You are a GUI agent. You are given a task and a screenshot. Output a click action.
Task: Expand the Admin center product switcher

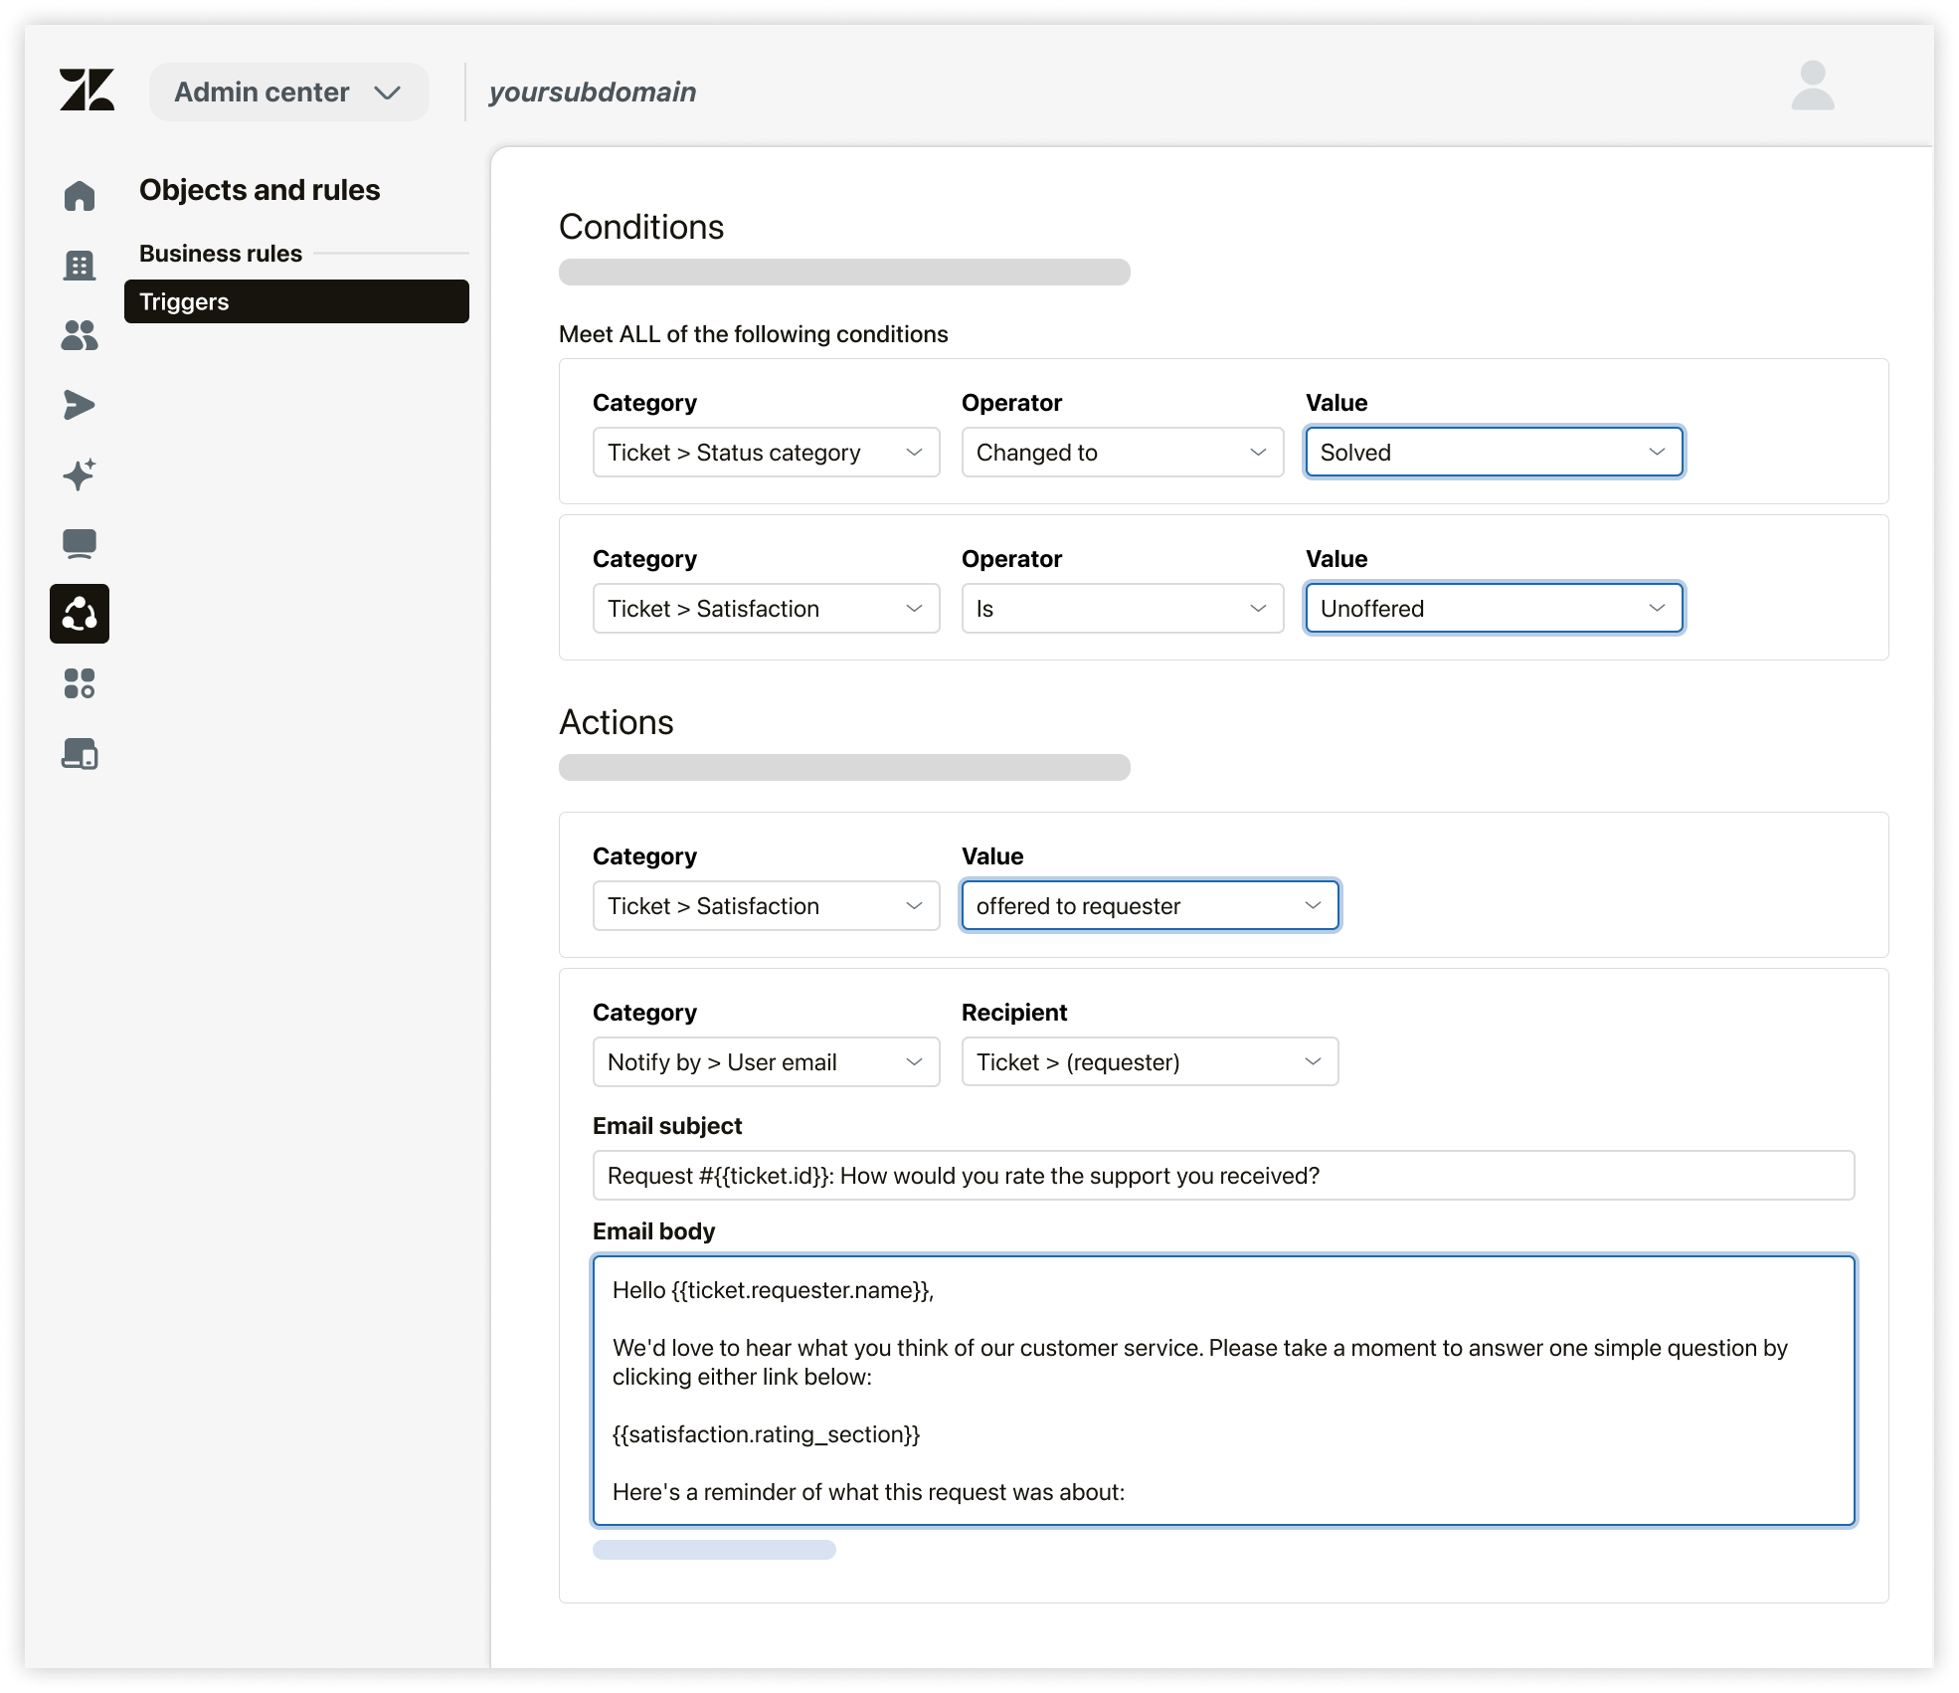288,93
